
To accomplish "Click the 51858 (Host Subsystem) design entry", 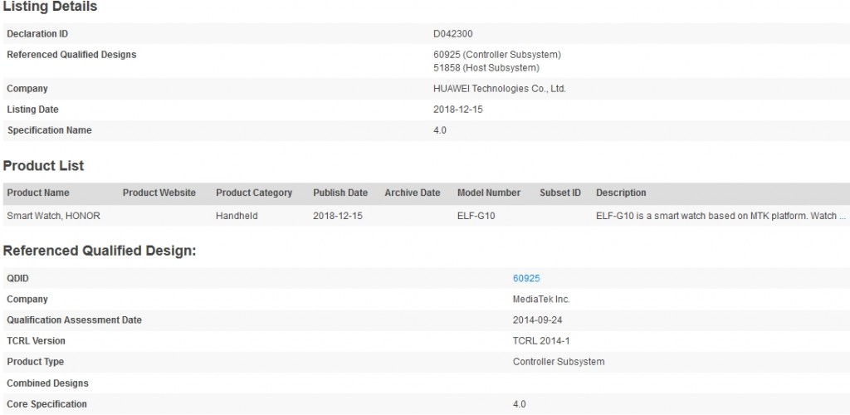I will coord(486,67).
